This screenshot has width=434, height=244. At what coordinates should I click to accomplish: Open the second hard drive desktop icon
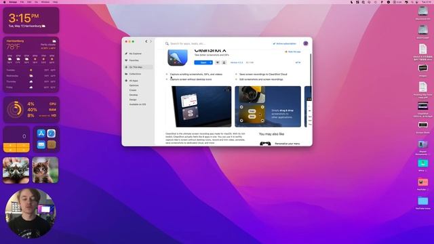(422, 30)
